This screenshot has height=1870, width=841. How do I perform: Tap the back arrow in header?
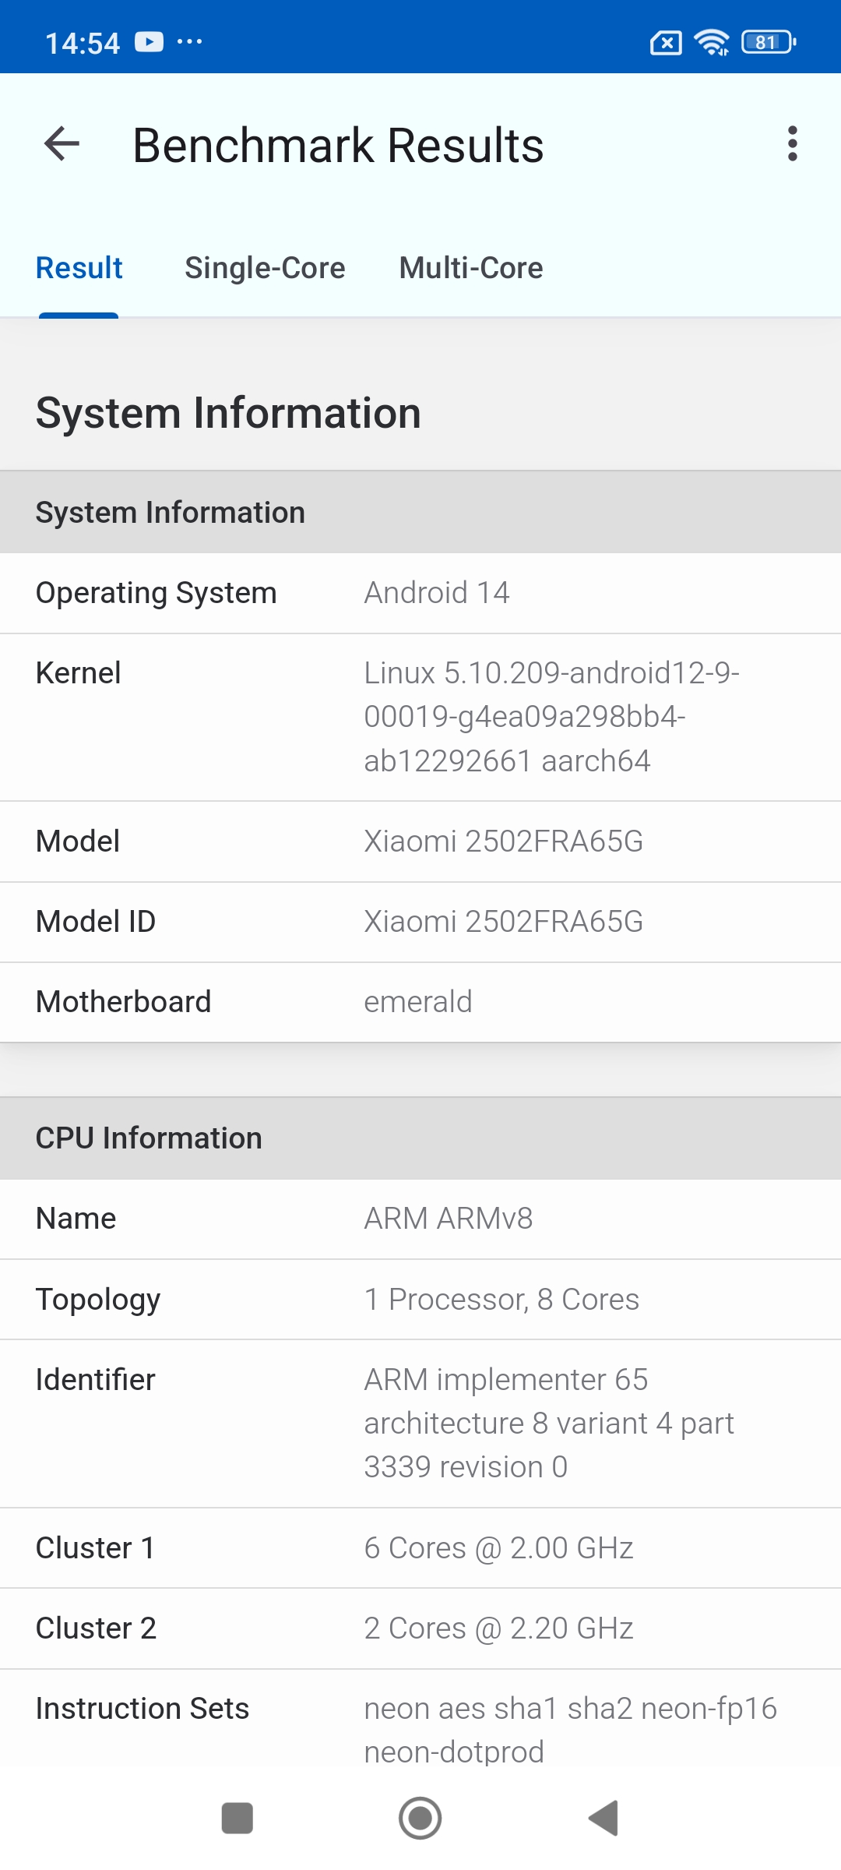[62, 144]
